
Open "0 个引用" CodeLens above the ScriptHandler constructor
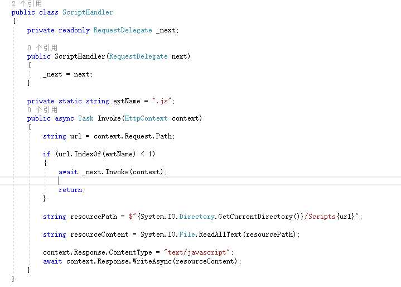click(42, 47)
